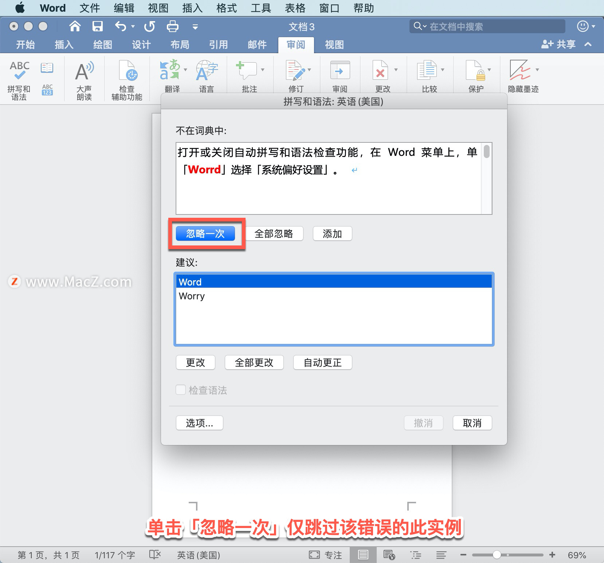
Task: Click Change All (全部更改) button
Action: [x=254, y=362]
